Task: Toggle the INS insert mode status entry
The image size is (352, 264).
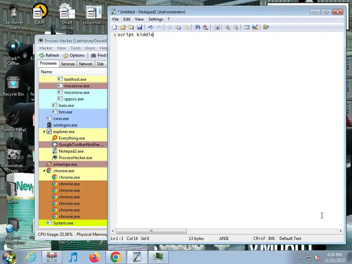Action: (272, 239)
